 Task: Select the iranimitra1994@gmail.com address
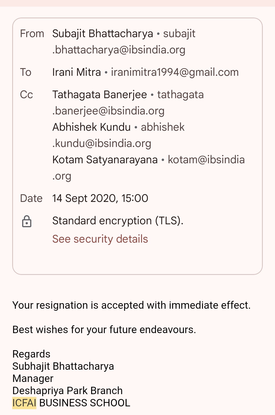tap(175, 72)
